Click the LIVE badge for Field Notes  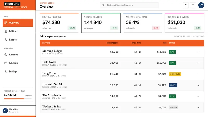172,63
